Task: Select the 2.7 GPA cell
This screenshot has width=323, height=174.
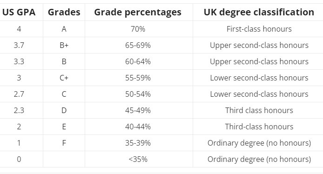Action: point(19,94)
